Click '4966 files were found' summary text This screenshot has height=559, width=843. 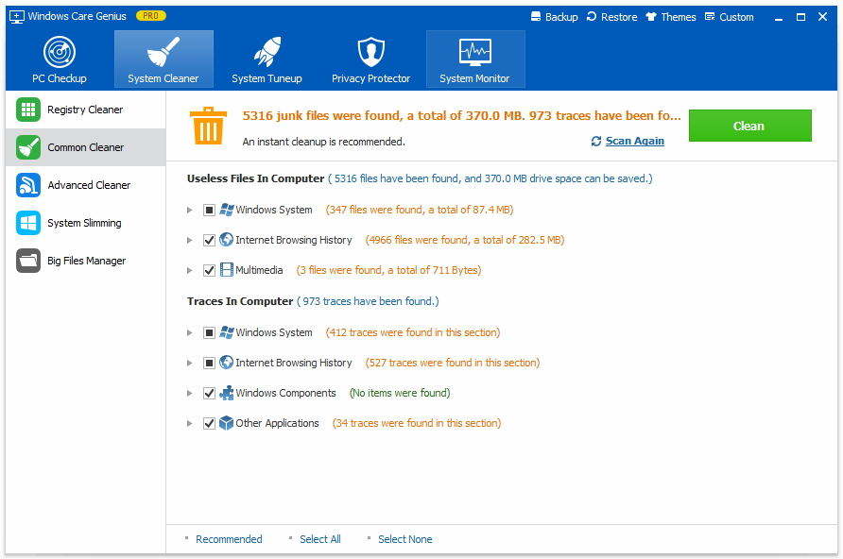click(x=465, y=240)
